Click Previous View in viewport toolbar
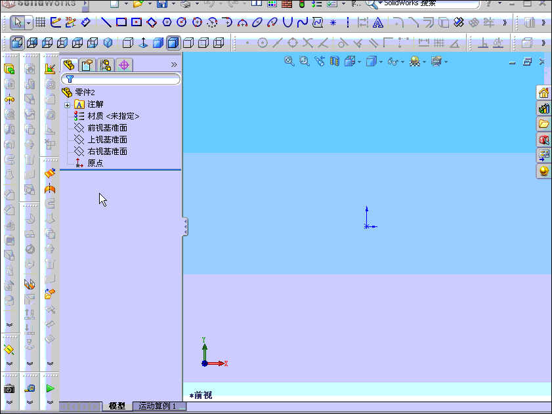 tap(319, 61)
